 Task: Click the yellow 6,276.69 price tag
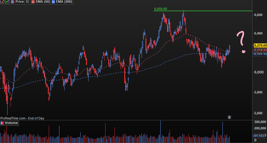pyautogui.click(x=260, y=46)
